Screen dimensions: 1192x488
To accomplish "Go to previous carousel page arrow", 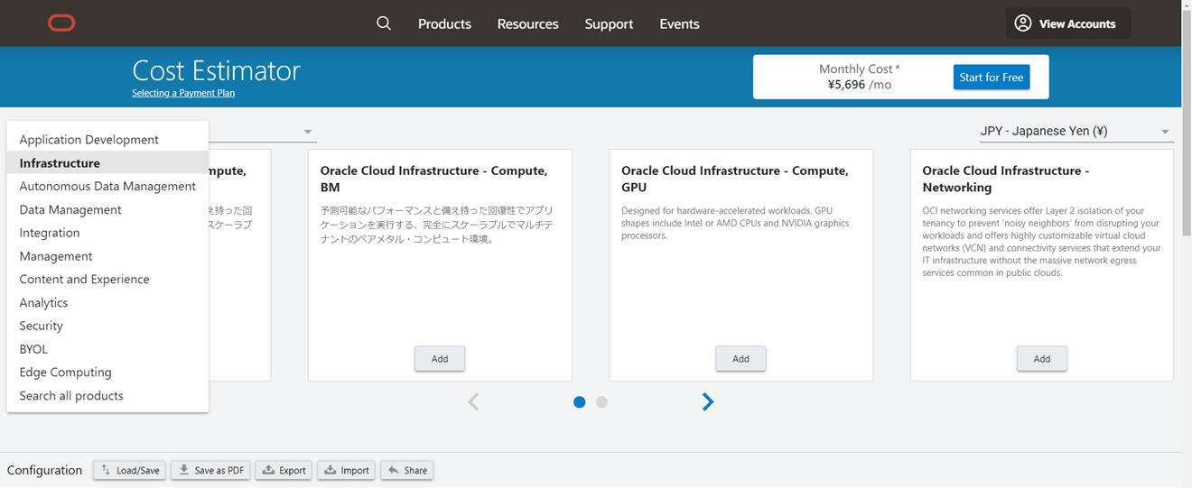I will pyautogui.click(x=473, y=402).
